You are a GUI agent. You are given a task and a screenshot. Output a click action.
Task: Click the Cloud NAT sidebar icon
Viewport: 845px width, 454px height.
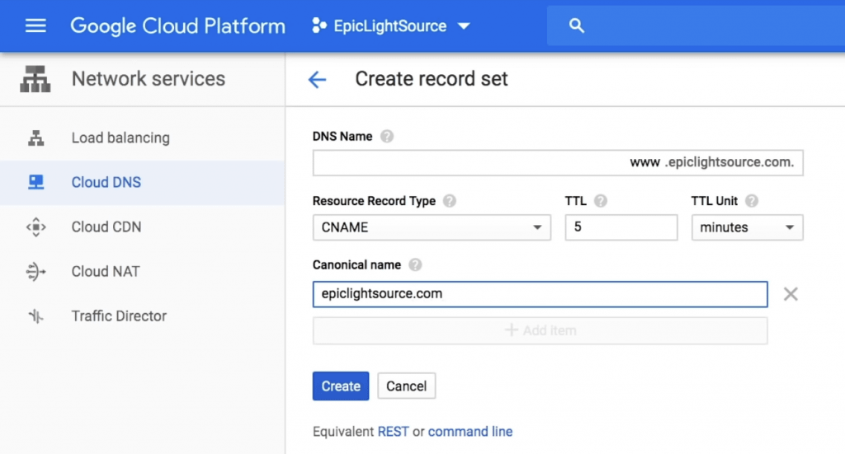coord(35,272)
